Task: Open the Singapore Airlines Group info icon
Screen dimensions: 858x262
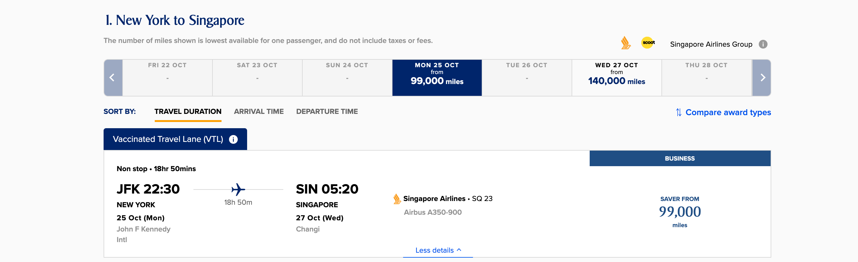Action: tap(763, 44)
